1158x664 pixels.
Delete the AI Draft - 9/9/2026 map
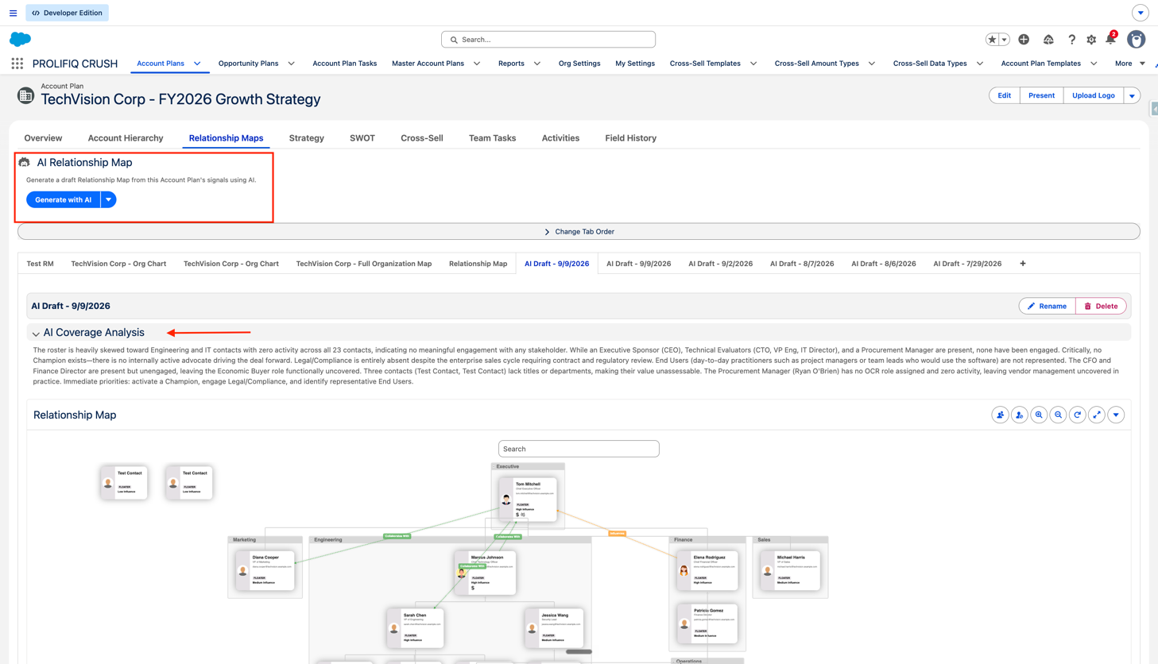1101,306
